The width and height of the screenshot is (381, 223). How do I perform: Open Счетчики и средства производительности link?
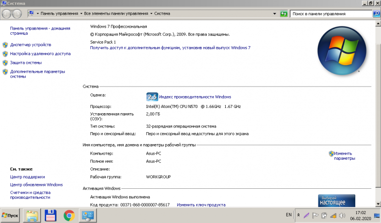30,195
